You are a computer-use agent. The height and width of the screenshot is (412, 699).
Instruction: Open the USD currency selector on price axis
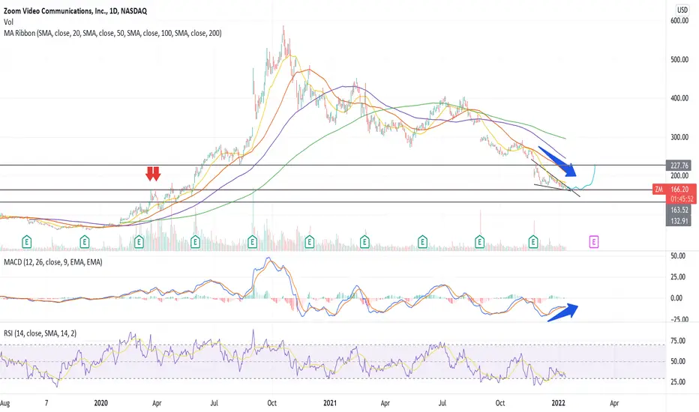click(682, 9)
